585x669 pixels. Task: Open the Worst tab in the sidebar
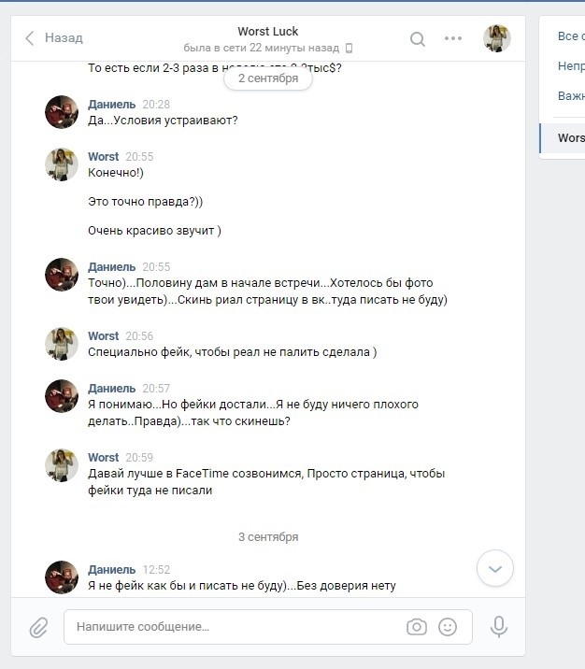click(563, 138)
